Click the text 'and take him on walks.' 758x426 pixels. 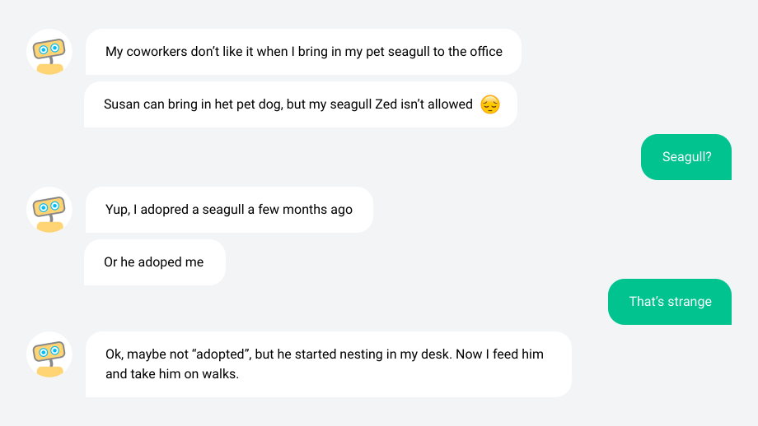(x=172, y=374)
